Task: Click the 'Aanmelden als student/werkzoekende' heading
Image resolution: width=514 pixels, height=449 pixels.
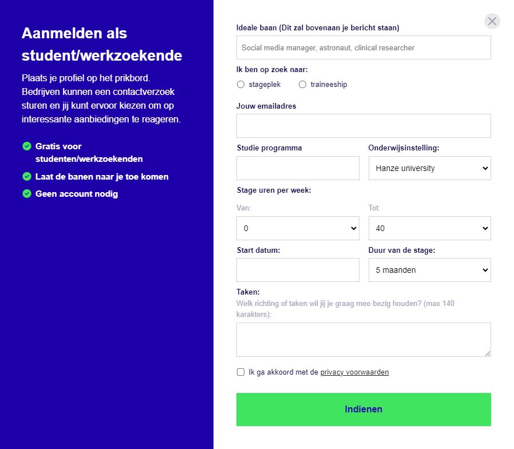Action: pos(102,44)
